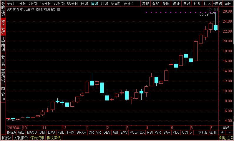The image size is (234, 141).
Task: Apply the KDJ indicator
Action: pyautogui.click(x=176, y=132)
